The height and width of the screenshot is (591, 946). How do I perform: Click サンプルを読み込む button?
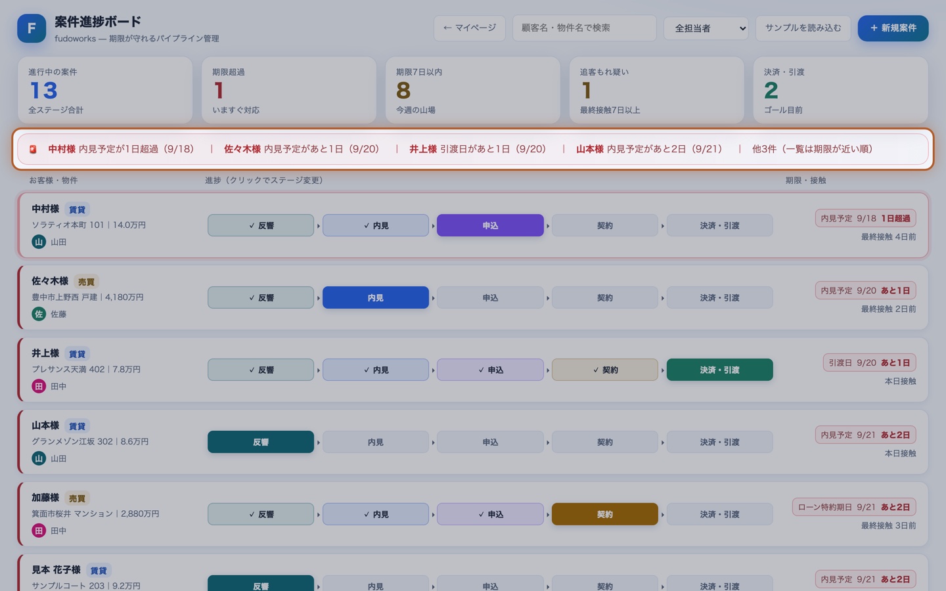pyautogui.click(x=803, y=28)
